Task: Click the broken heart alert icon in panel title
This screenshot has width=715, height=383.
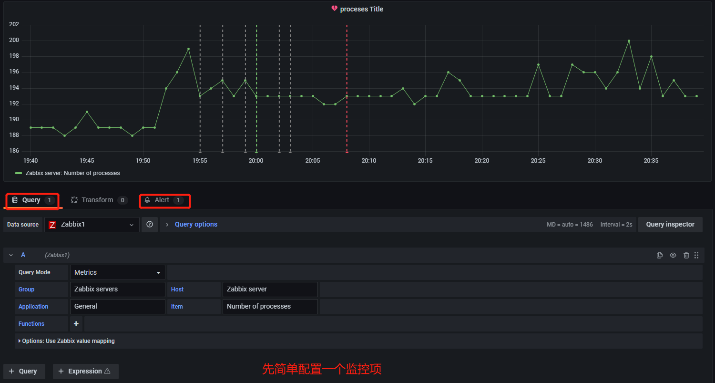Action: click(335, 9)
